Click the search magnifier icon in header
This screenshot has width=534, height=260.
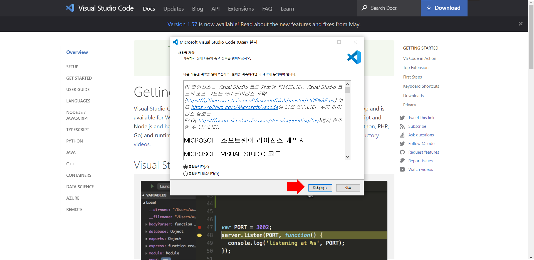[364, 8]
